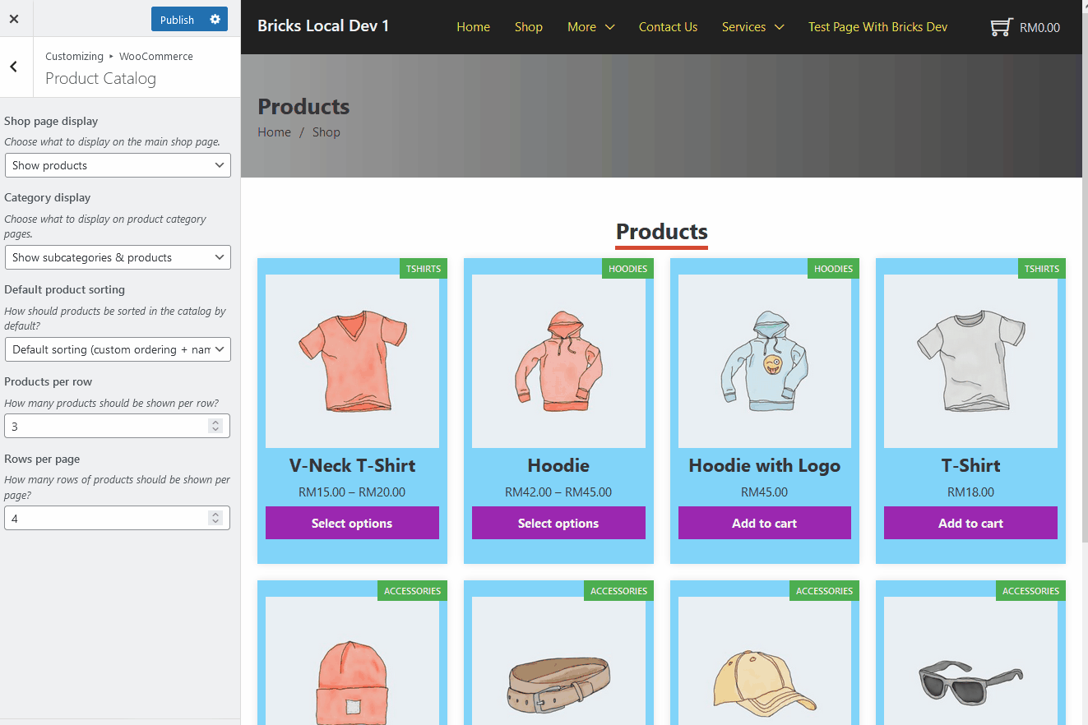Close the Customizer with the X icon
This screenshot has height=725, width=1088.
(x=14, y=19)
